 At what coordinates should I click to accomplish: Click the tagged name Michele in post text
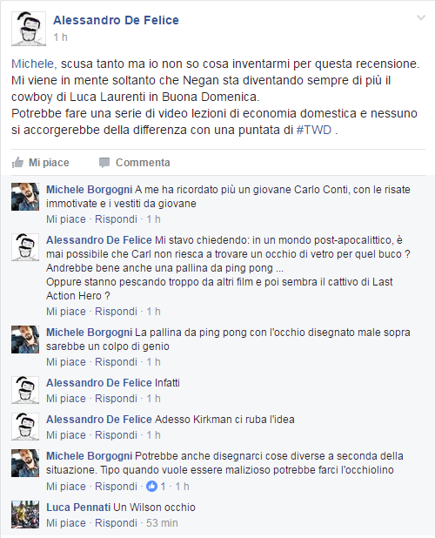coord(32,64)
